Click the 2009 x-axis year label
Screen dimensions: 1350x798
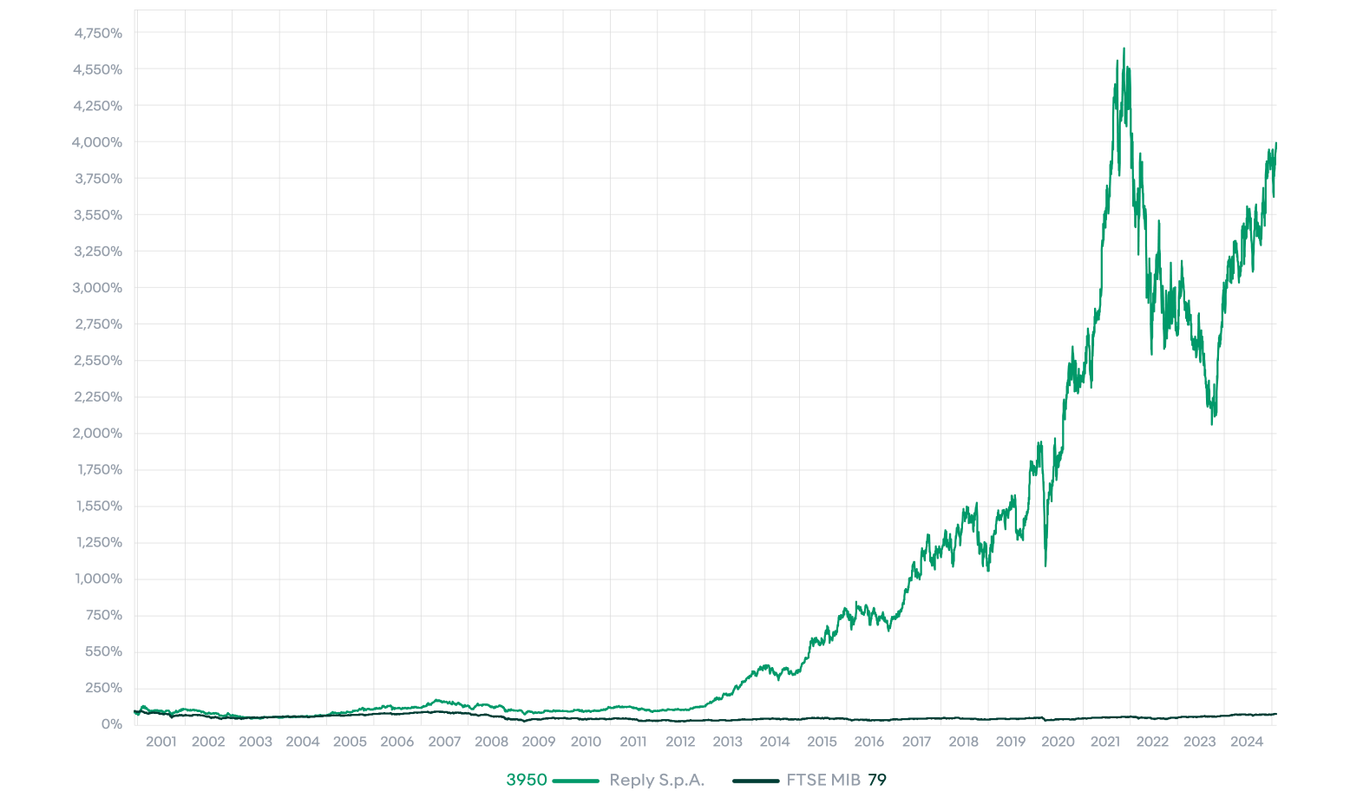pos(539,742)
